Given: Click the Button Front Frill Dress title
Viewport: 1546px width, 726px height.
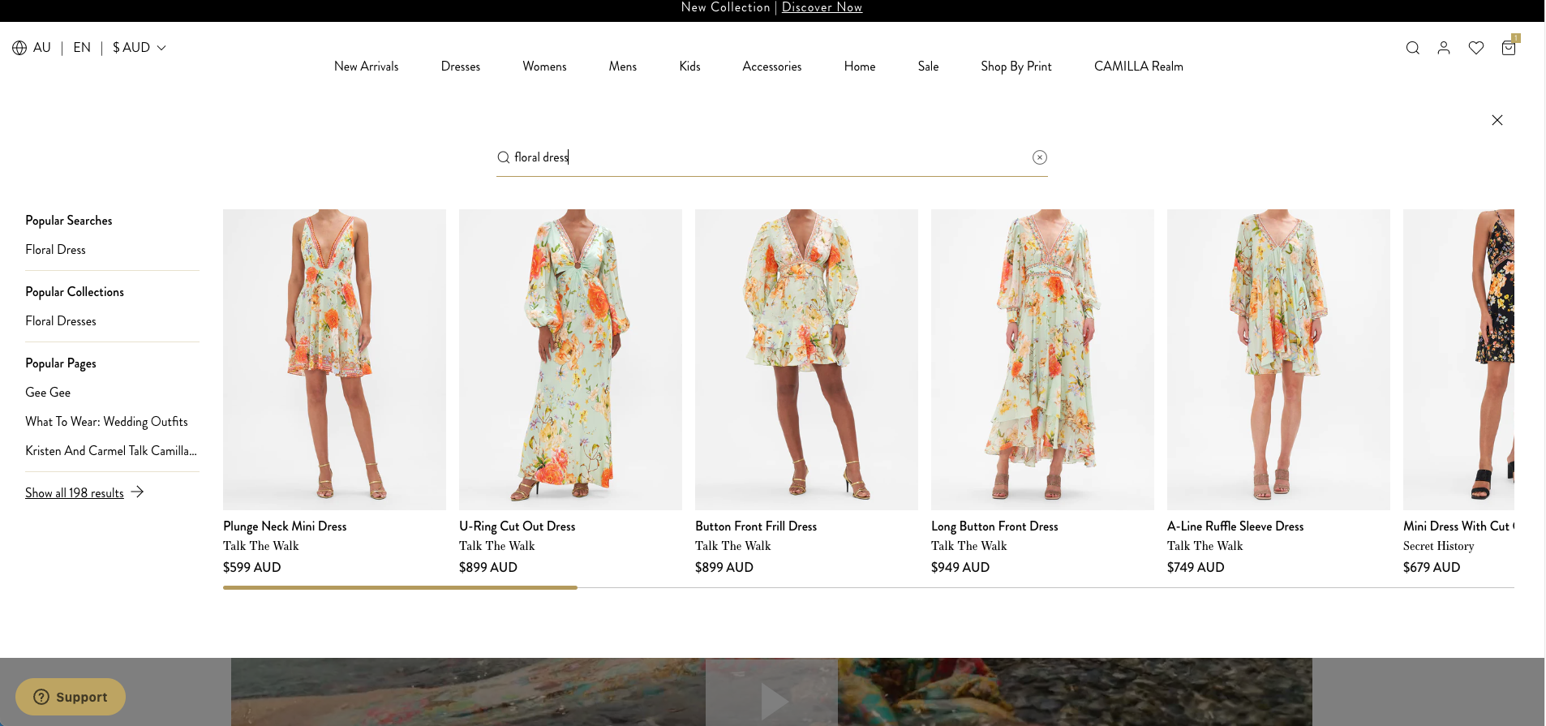Looking at the screenshot, I should pyautogui.click(x=756, y=526).
